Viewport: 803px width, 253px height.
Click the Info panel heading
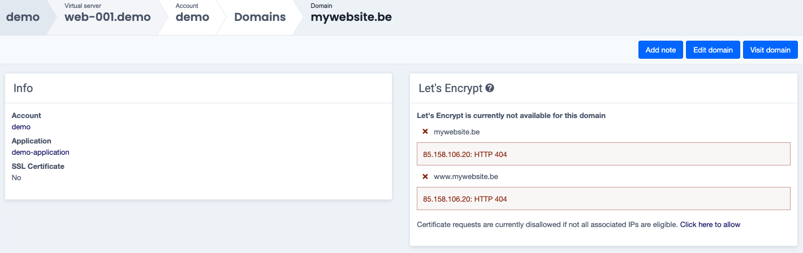click(23, 88)
